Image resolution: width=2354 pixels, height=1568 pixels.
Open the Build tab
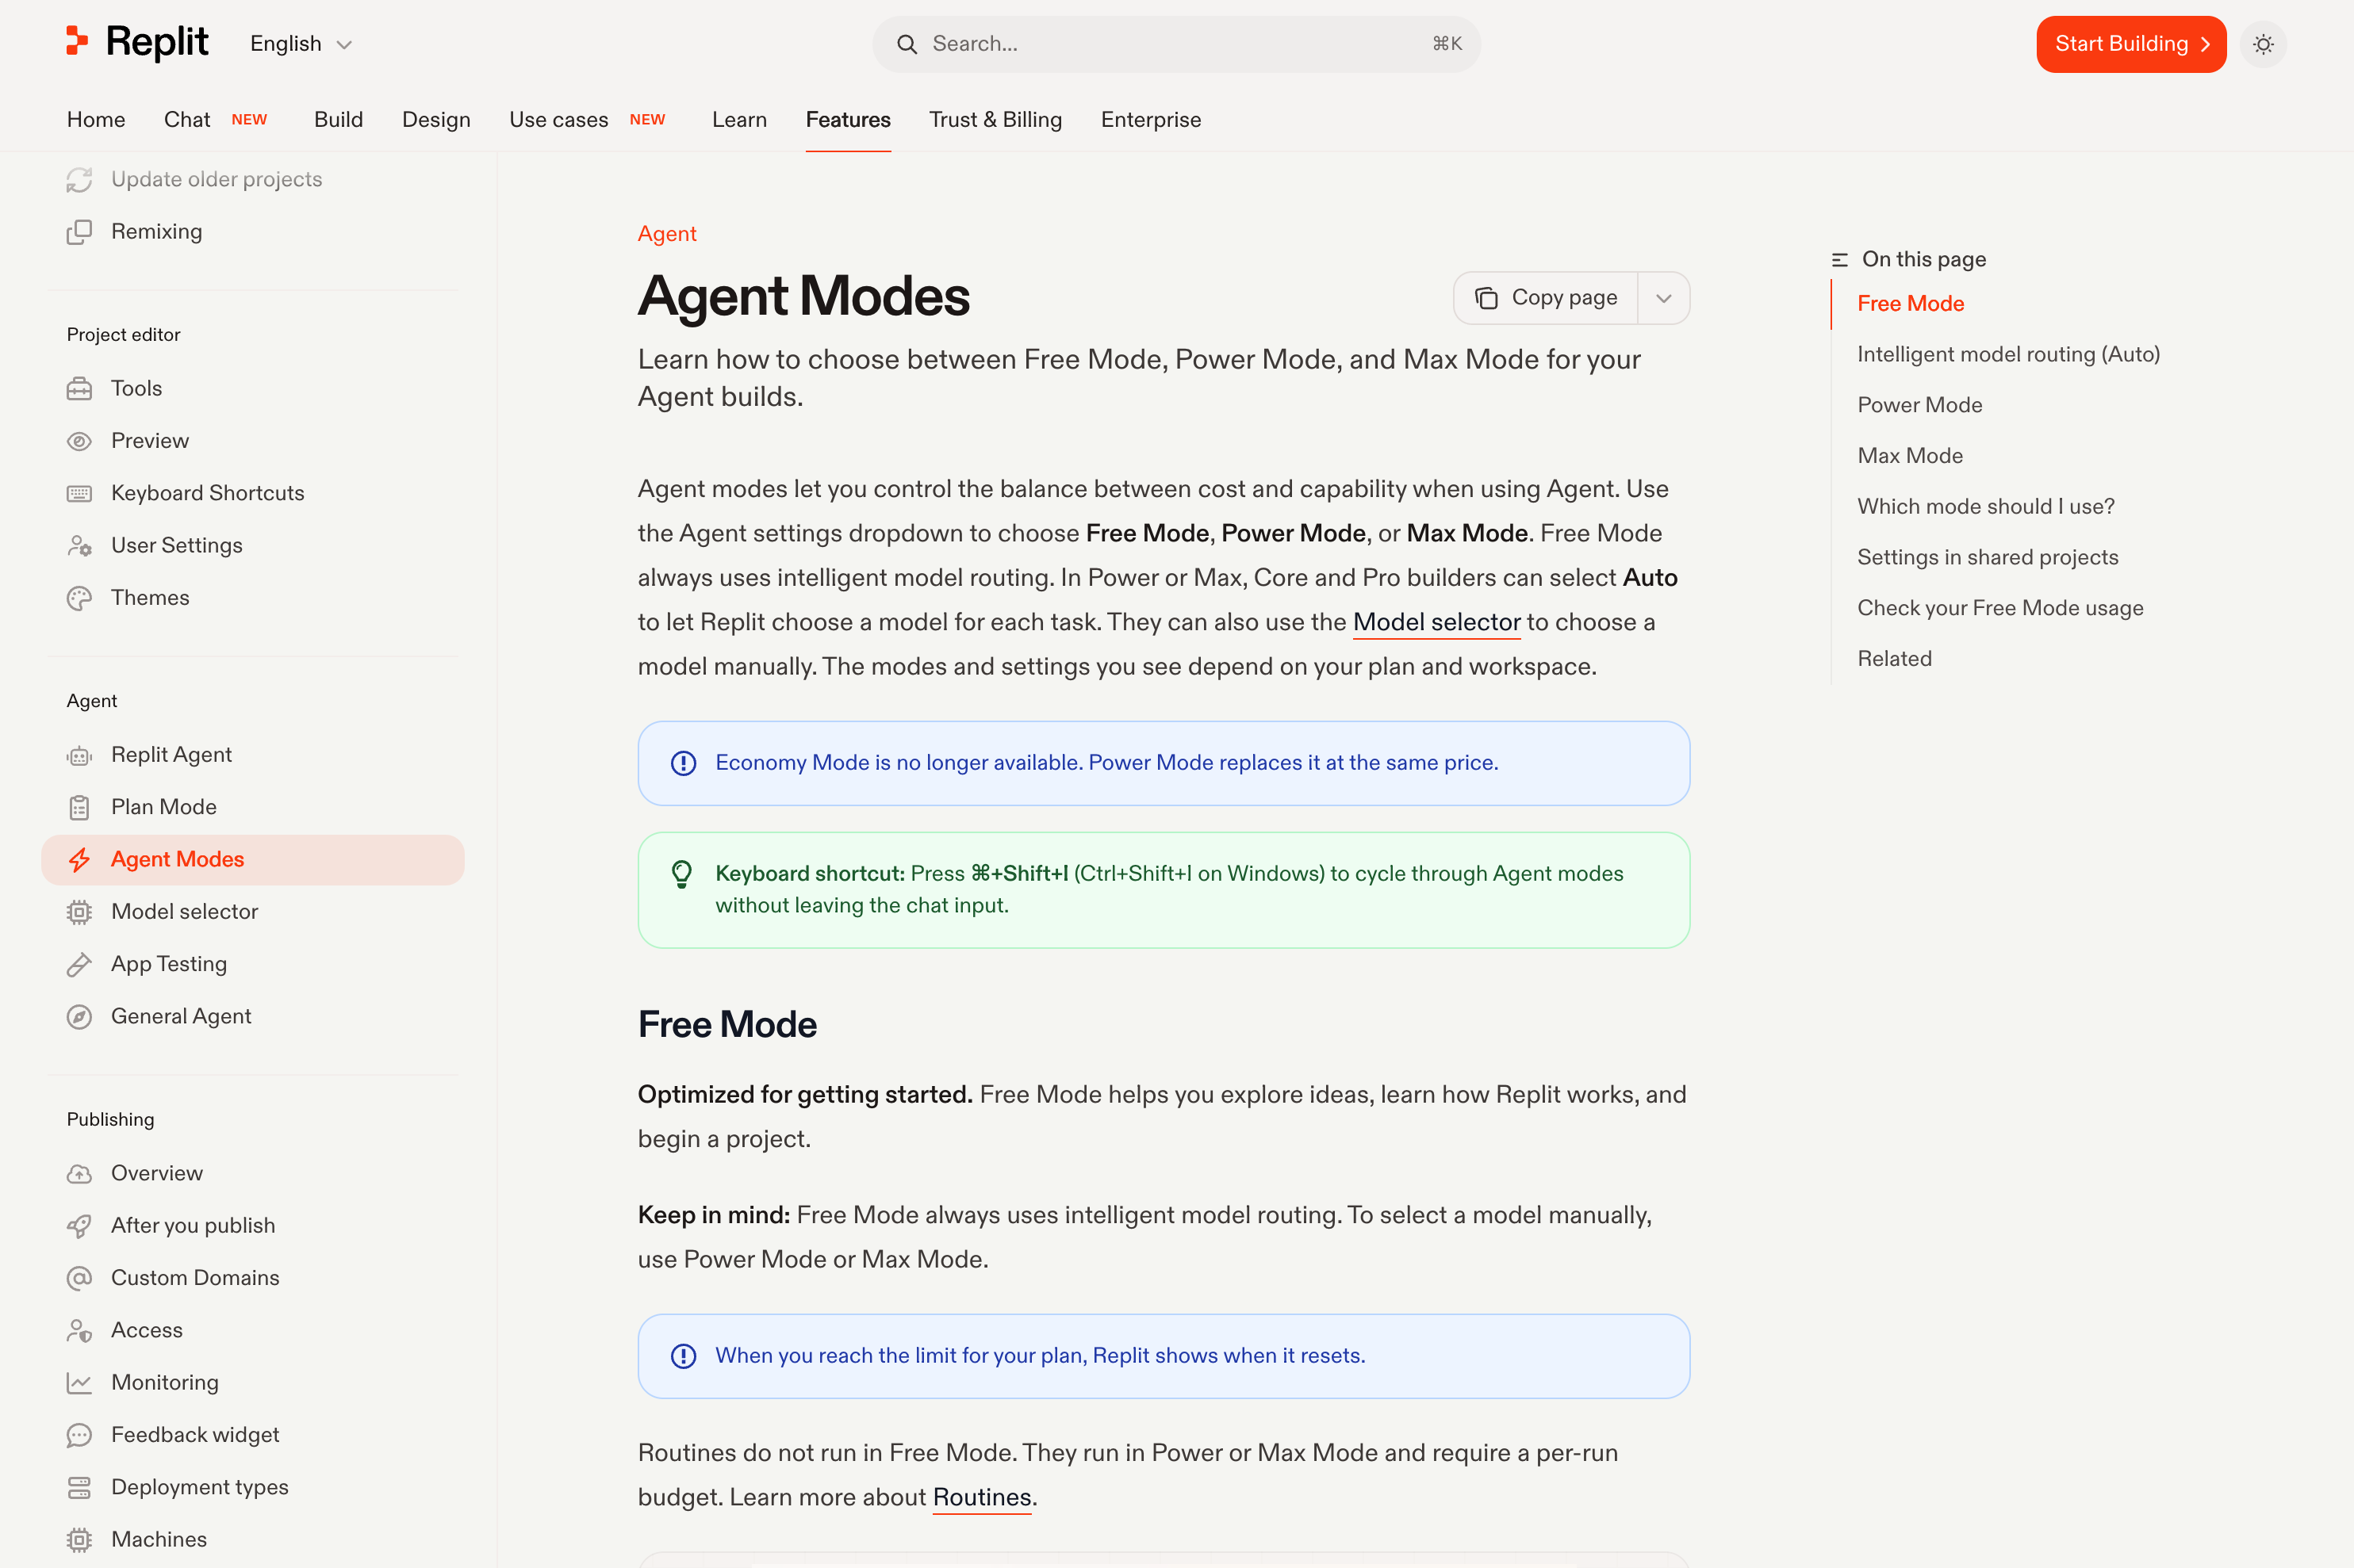point(338,119)
